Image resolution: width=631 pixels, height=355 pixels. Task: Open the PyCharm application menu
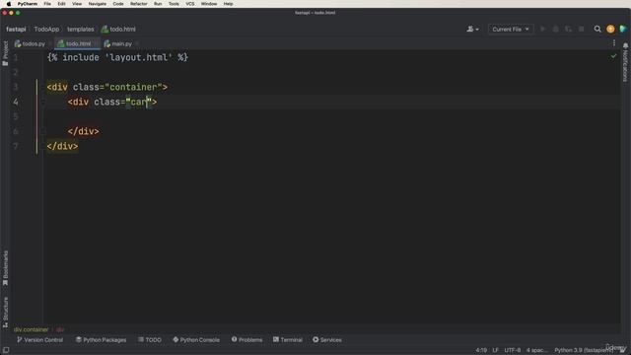click(28, 4)
